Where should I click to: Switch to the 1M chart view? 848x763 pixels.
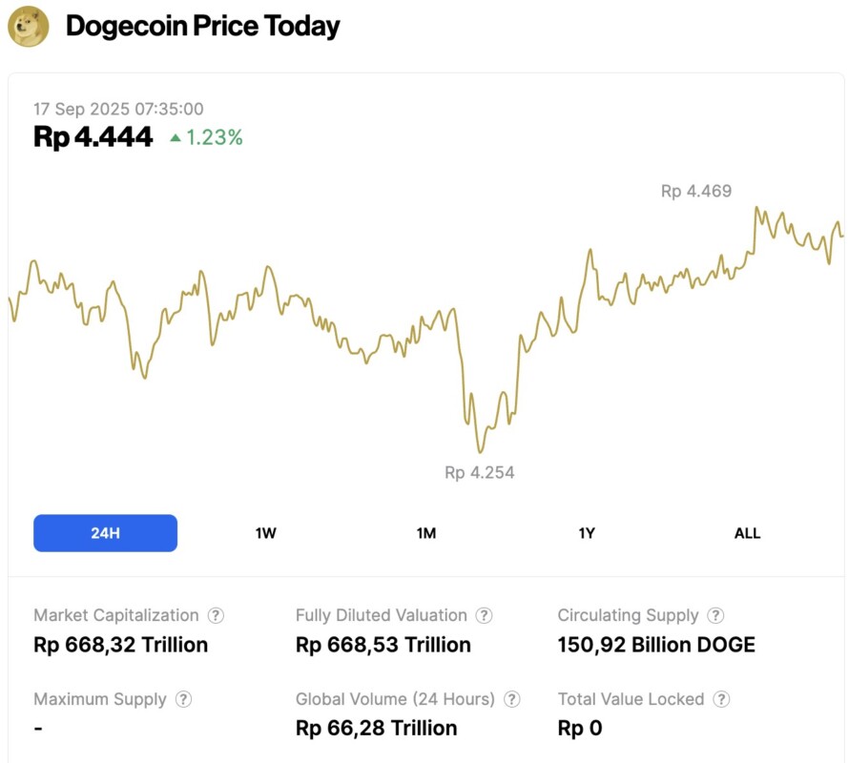[x=426, y=533]
